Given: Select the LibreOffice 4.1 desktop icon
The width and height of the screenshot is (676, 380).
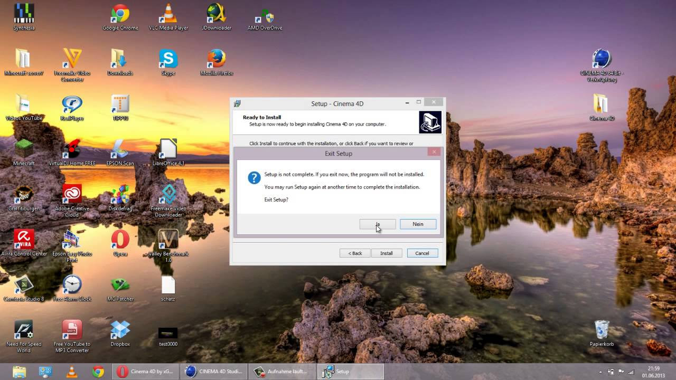Looking at the screenshot, I should click(168, 153).
